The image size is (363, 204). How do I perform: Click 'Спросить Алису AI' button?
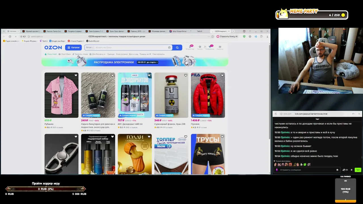227,37
